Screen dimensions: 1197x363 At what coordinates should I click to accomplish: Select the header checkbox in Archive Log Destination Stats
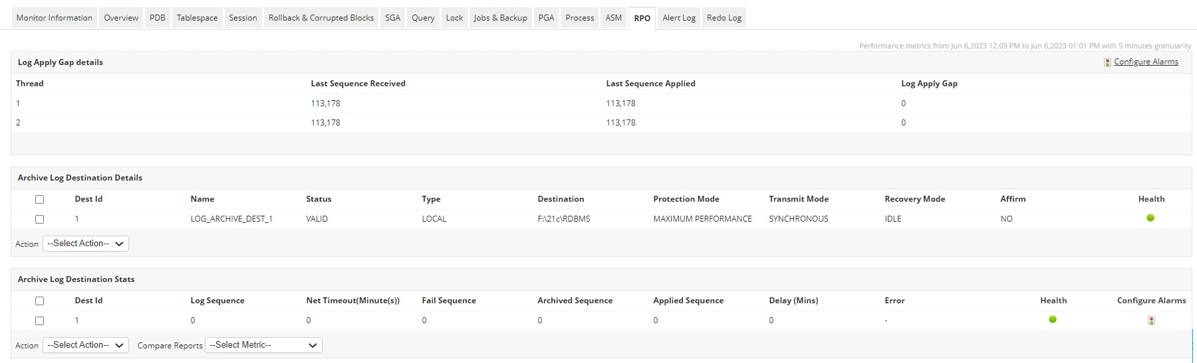tap(39, 301)
